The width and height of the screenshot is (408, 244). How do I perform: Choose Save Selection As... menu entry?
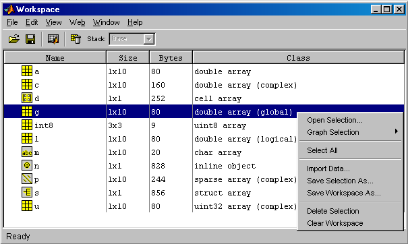point(340,181)
